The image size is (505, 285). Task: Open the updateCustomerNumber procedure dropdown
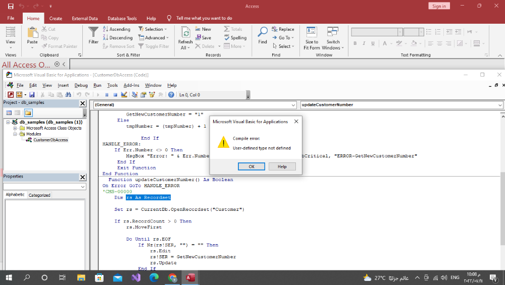pos(500,105)
